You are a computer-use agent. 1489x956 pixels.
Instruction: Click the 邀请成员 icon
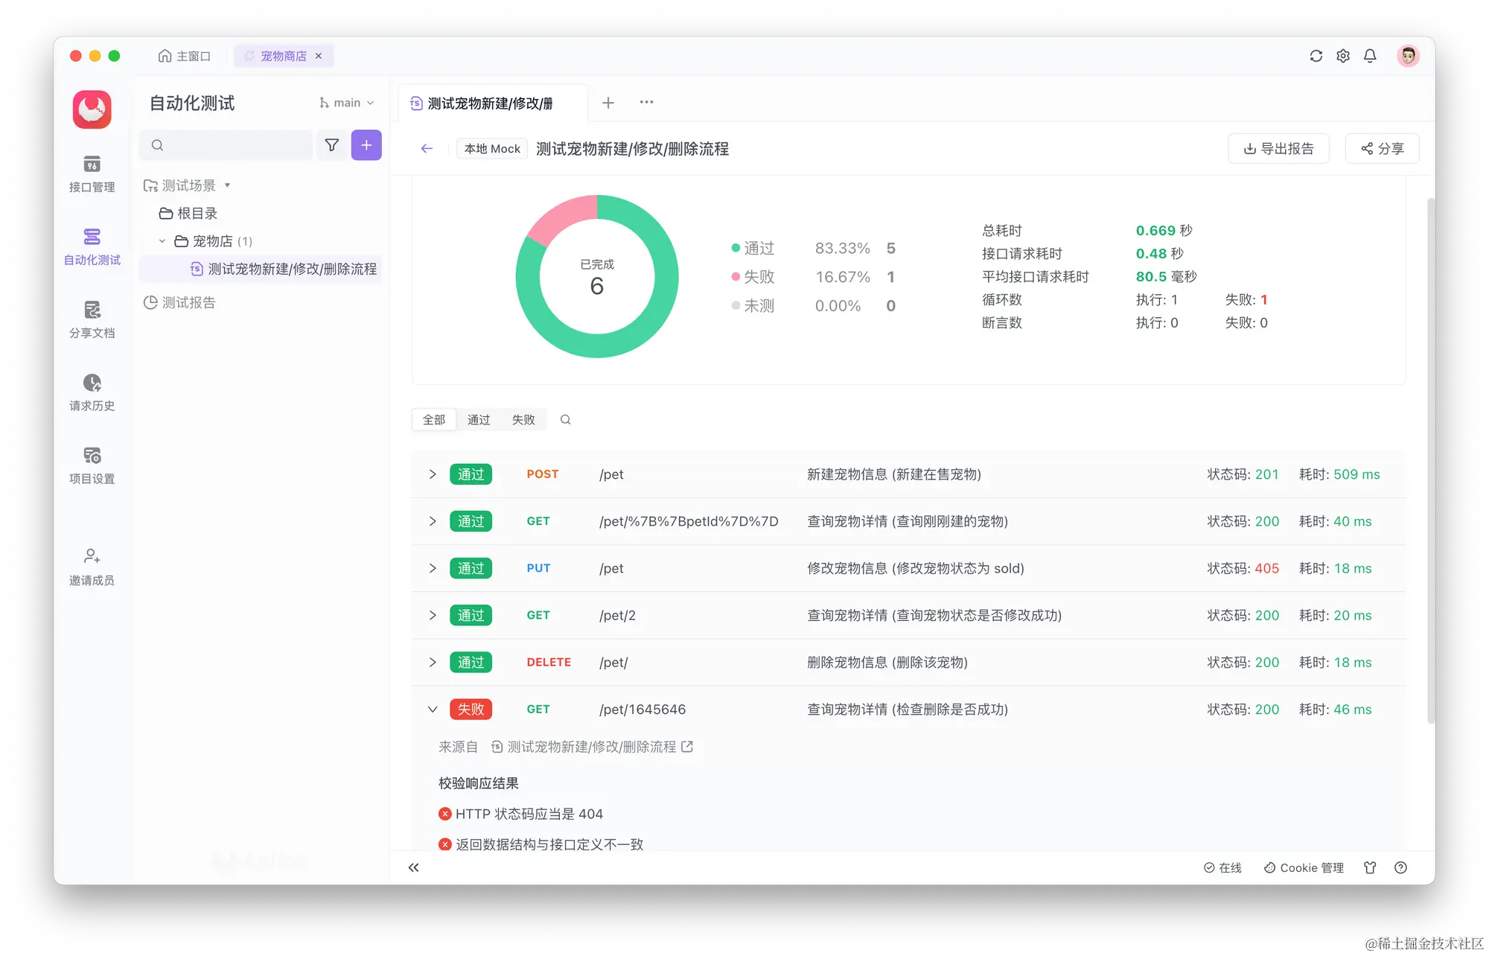(x=92, y=567)
